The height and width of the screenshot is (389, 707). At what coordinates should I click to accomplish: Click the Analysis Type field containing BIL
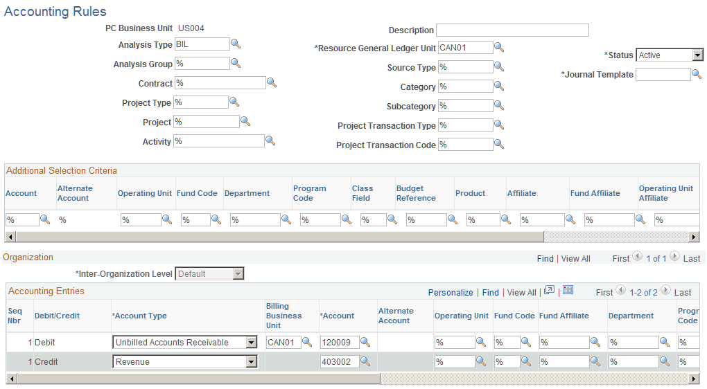coord(202,44)
